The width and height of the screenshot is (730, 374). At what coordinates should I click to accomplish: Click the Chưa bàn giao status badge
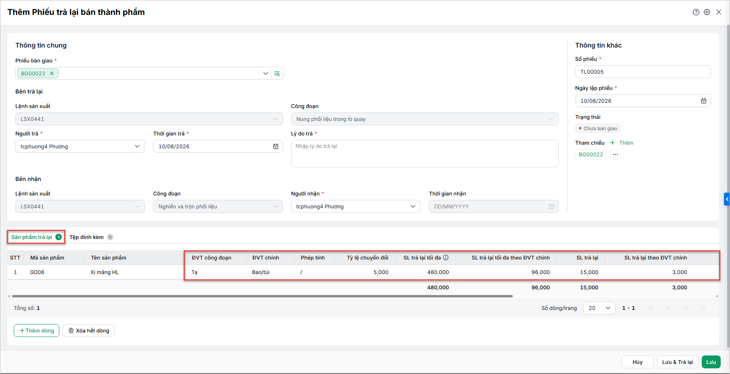point(598,128)
